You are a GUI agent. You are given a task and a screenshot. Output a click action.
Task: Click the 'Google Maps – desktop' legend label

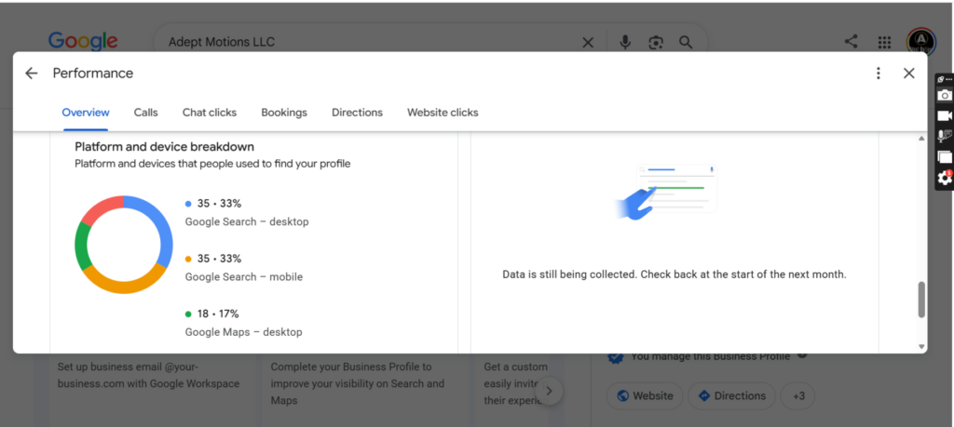click(243, 332)
